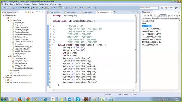Click the Debug bug icon in the toolbar
Screen dimensions: 182x102
[x=21, y=8]
